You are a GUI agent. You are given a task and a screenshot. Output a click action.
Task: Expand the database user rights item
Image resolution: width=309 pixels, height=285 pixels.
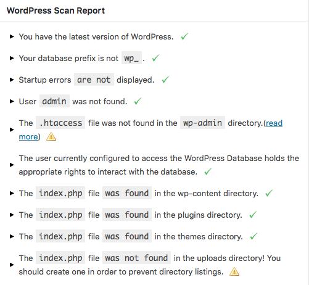[12, 165]
